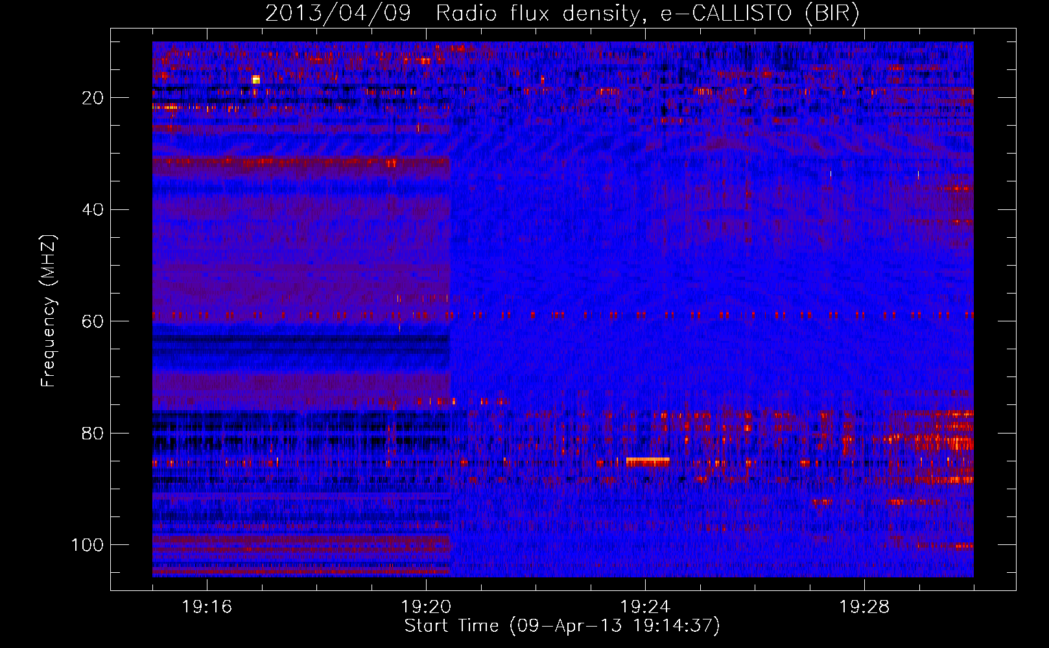This screenshot has width=1049, height=648.
Task: Click the plot title 'Radio flux density, e-CALLISTO (BIR)'
Action: (647, 14)
